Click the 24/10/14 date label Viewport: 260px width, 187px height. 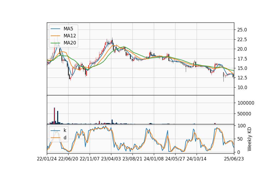pos(197,159)
